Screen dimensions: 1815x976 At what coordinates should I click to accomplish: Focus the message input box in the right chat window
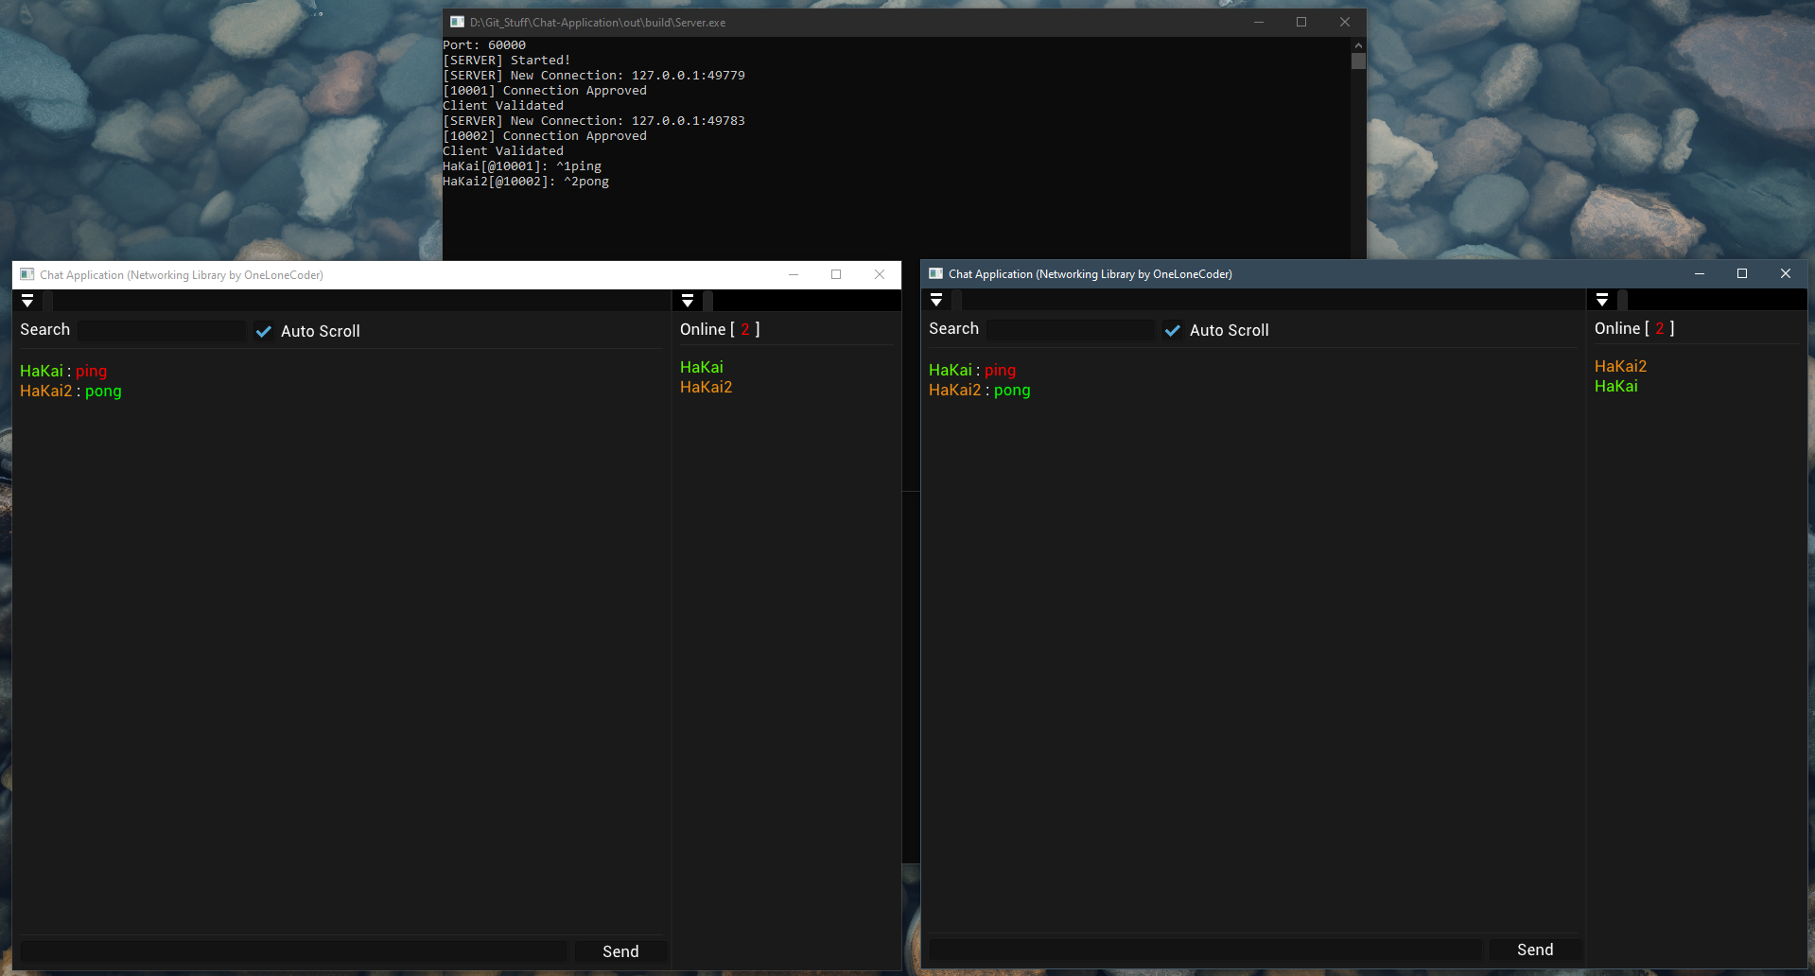1205,950
